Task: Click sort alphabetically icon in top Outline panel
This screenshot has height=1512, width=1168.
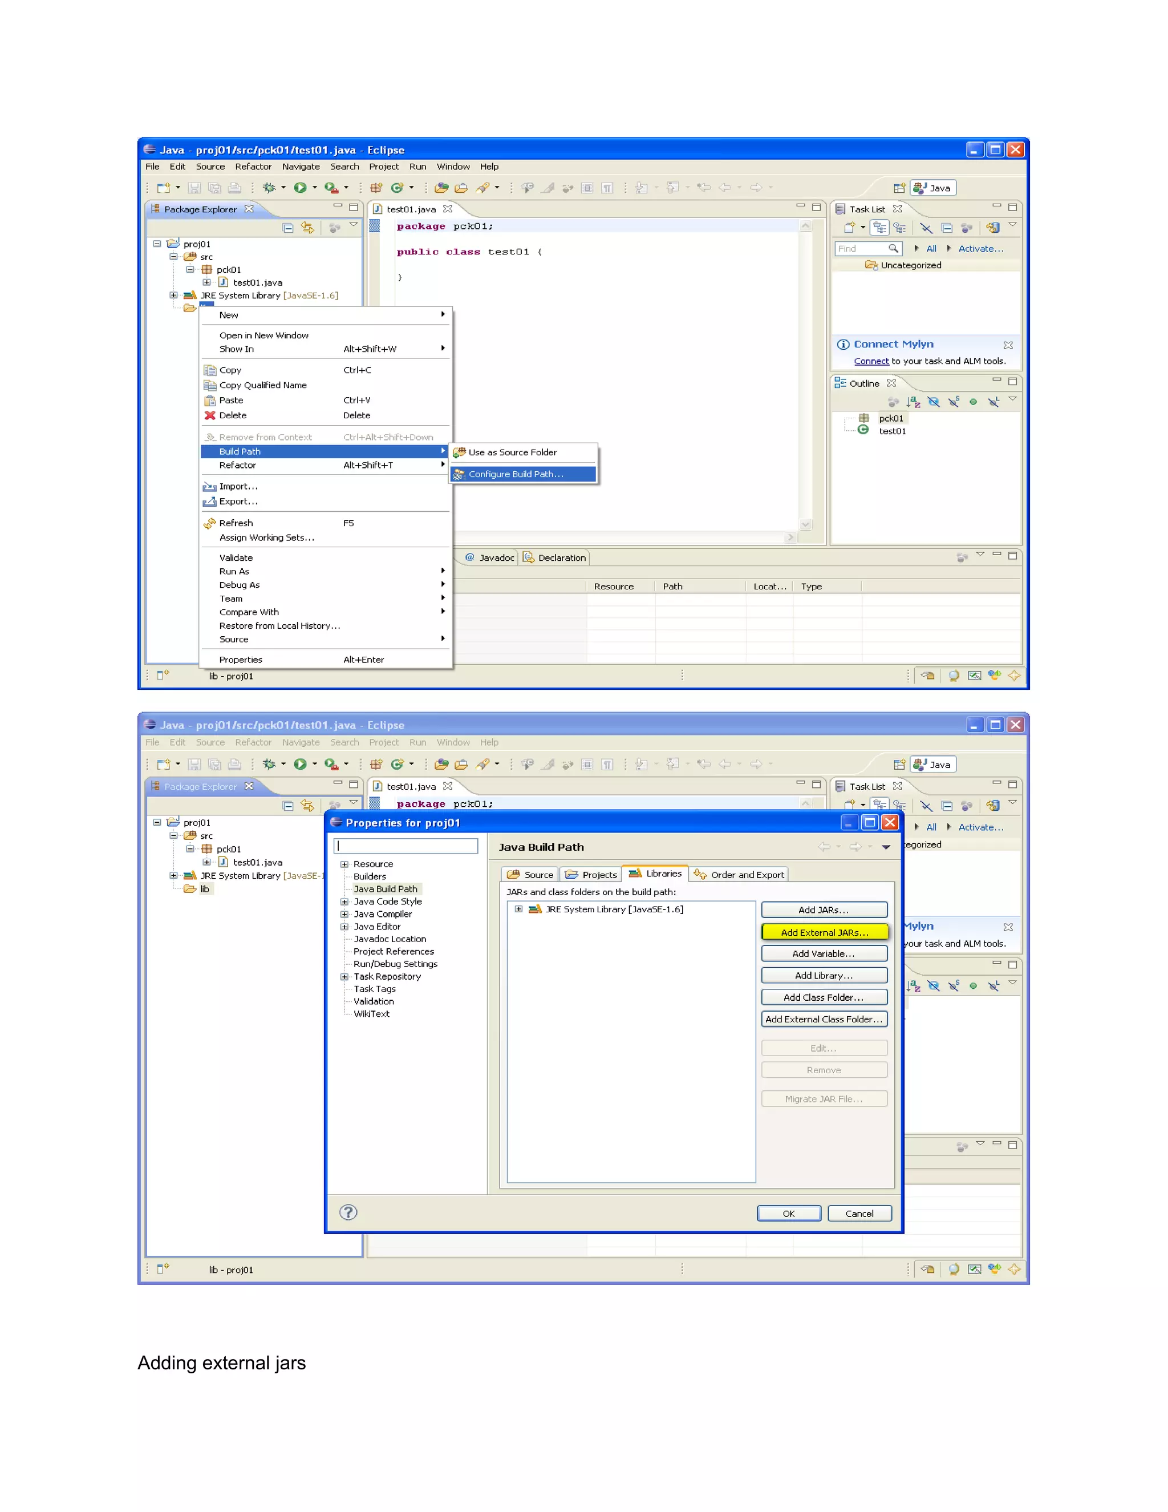Action: tap(914, 402)
